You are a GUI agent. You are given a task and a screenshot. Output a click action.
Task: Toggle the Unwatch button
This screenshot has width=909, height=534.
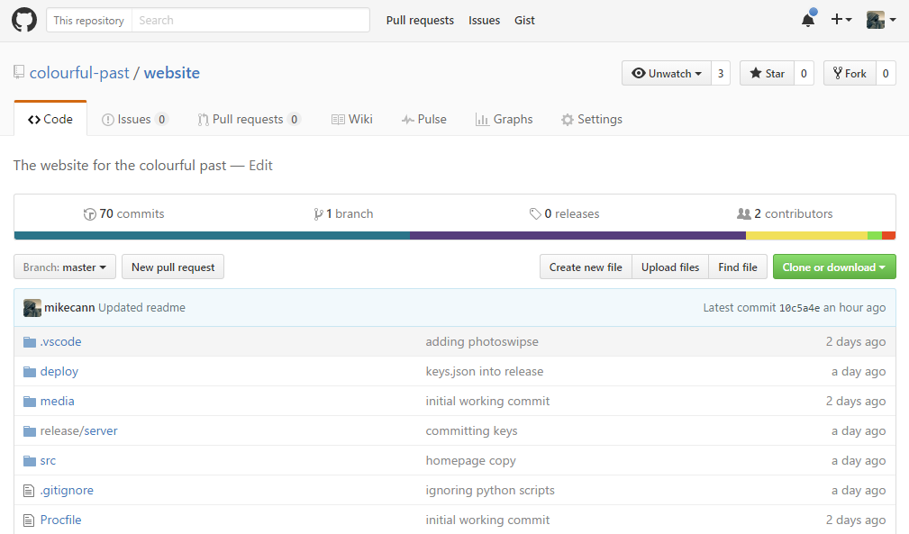(x=667, y=74)
